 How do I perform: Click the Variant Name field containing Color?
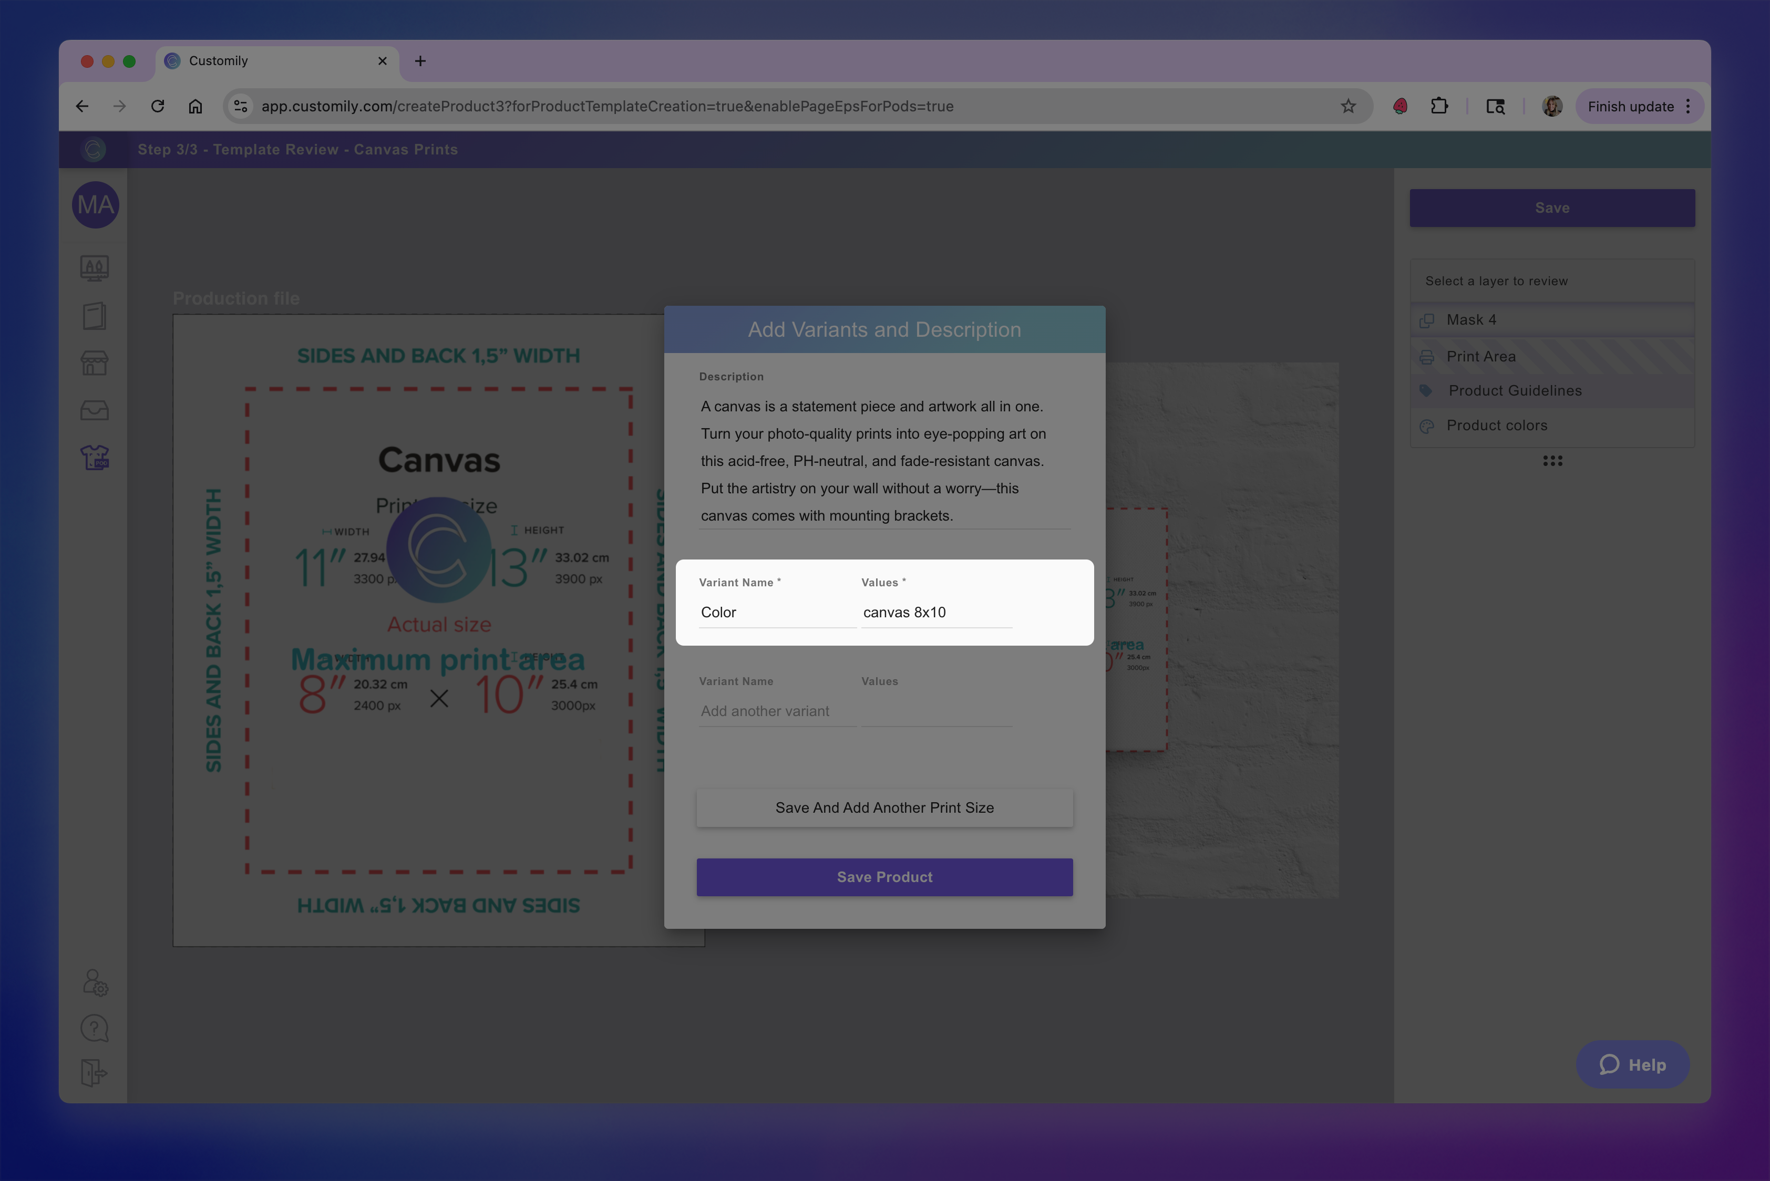tap(776, 613)
